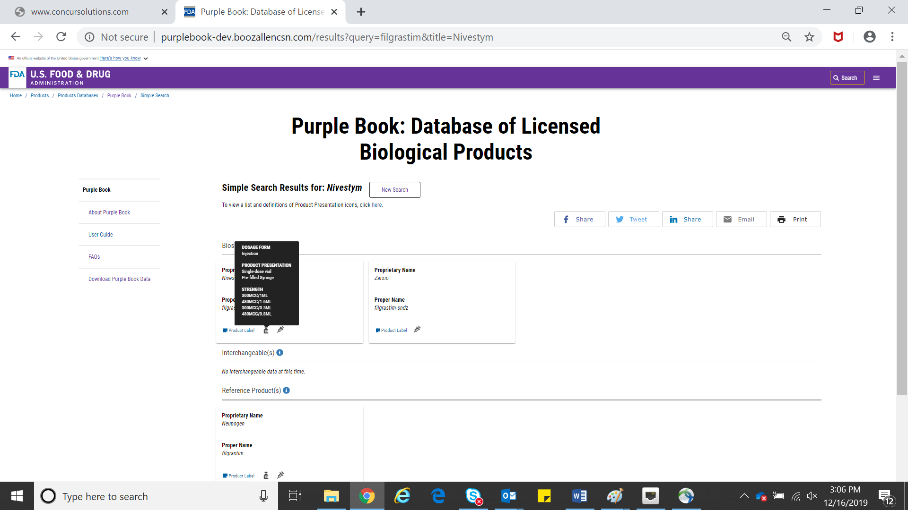This screenshot has width=908, height=510.
Task: Bookmark this page with star icon
Action: 810,37
